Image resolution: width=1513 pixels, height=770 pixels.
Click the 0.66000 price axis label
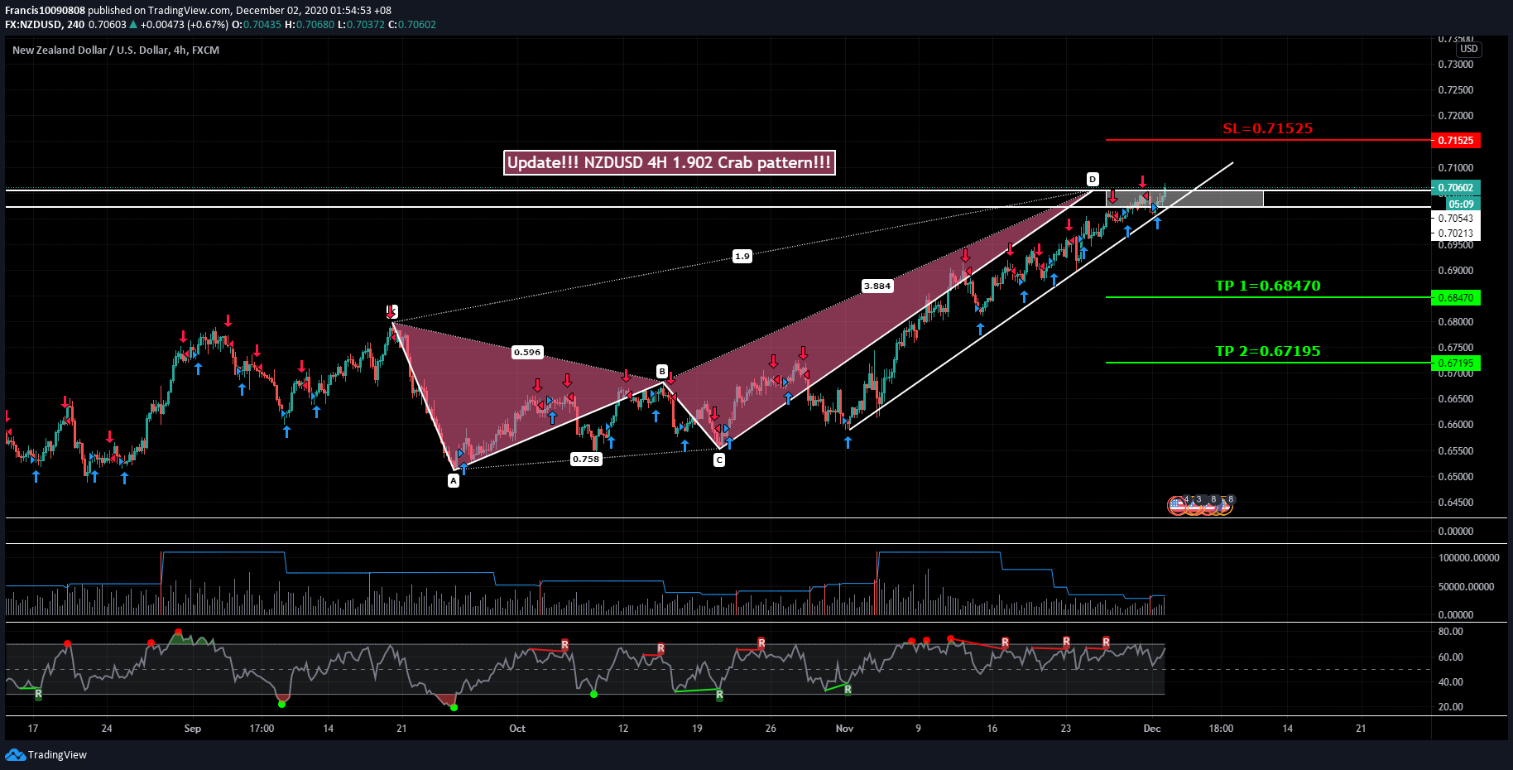click(x=1456, y=425)
